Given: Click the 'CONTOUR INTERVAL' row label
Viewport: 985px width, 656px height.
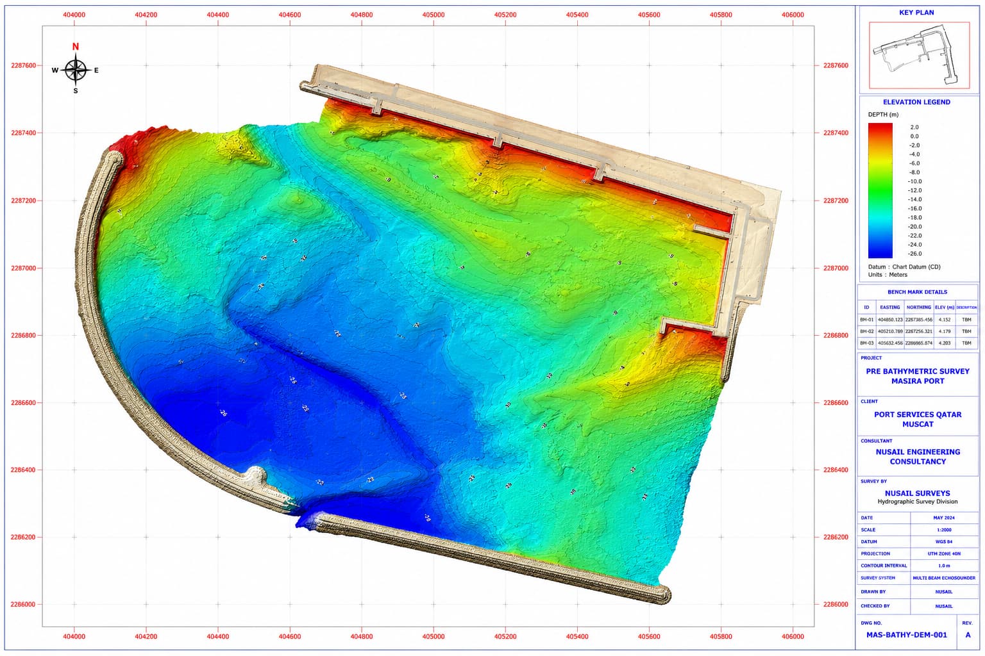Looking at the screenshot, I should pyautogui.click(x=884, y=566).
